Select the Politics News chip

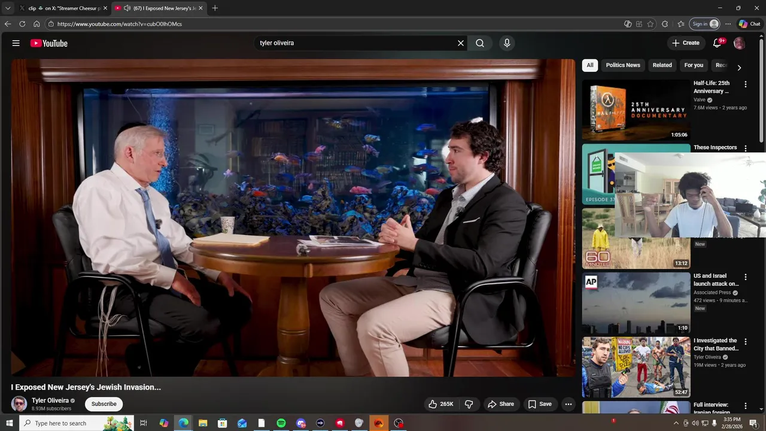coord(623,65)
